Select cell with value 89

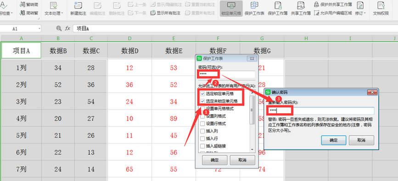tap(174, 118)
